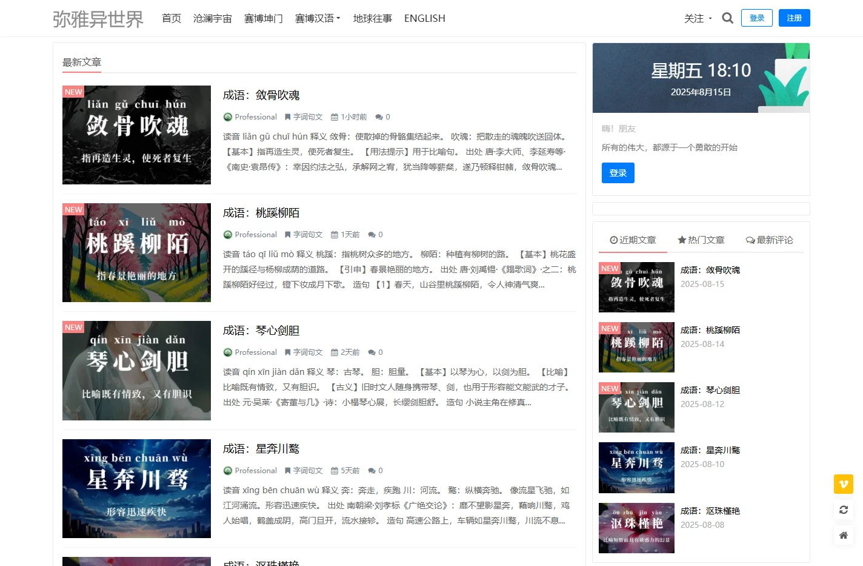The height and width of the screenshot is (566, 863).
Task: Open sidebar 琴心剑胆 small thumbnail
Action: pos(636,407)
